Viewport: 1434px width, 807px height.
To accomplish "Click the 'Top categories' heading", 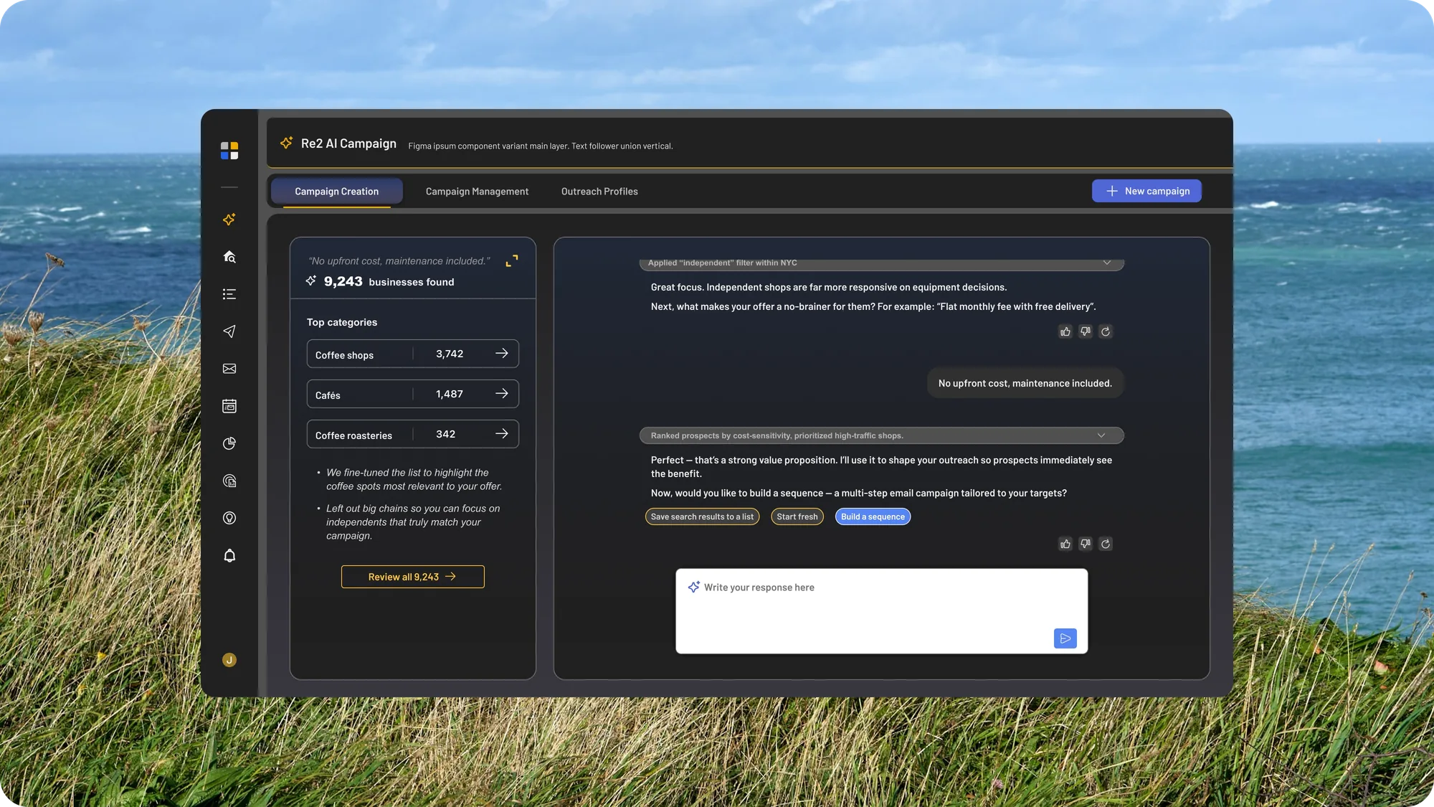I will coord(342,322).
